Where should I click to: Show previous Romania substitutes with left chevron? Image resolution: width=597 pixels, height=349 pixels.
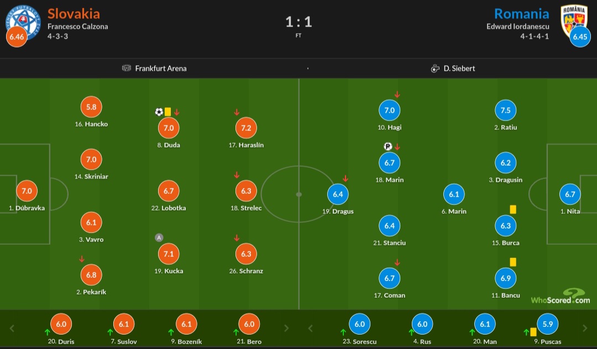click(310, 328)
